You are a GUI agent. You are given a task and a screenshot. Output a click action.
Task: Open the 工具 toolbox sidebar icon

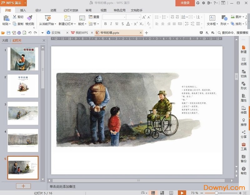(243, 146)
